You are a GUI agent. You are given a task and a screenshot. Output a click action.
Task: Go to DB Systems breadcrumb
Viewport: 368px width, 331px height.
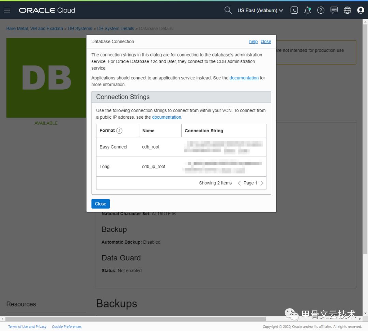[80, 28]
